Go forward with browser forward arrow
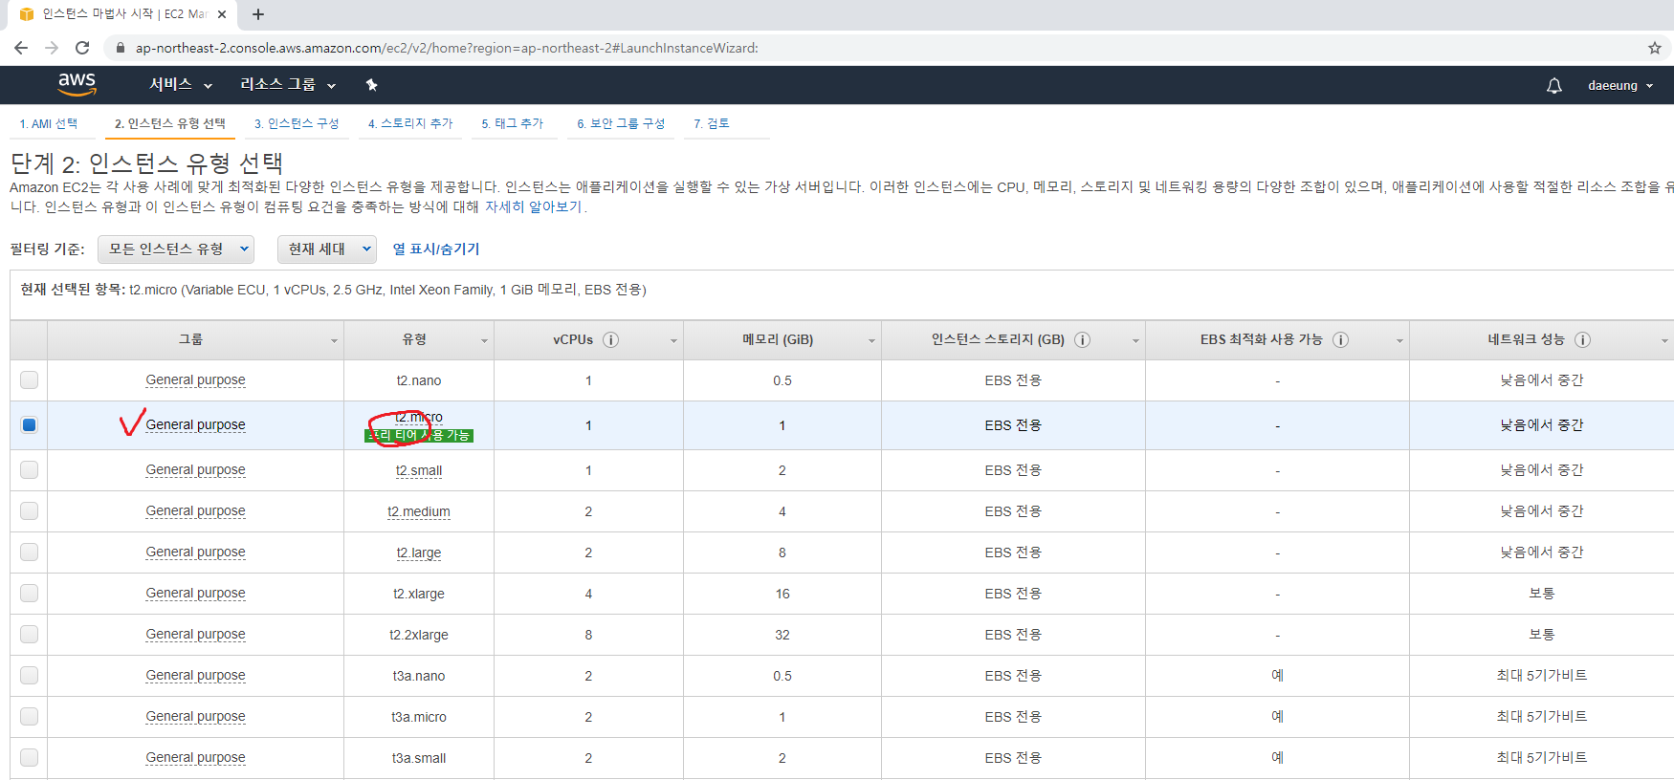1674x780 pixels. 52,48
